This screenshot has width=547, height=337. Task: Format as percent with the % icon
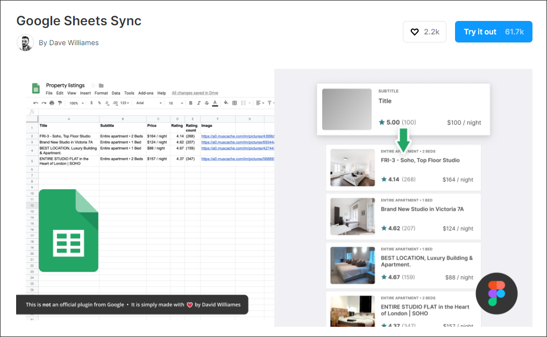(x=100, y=103)
